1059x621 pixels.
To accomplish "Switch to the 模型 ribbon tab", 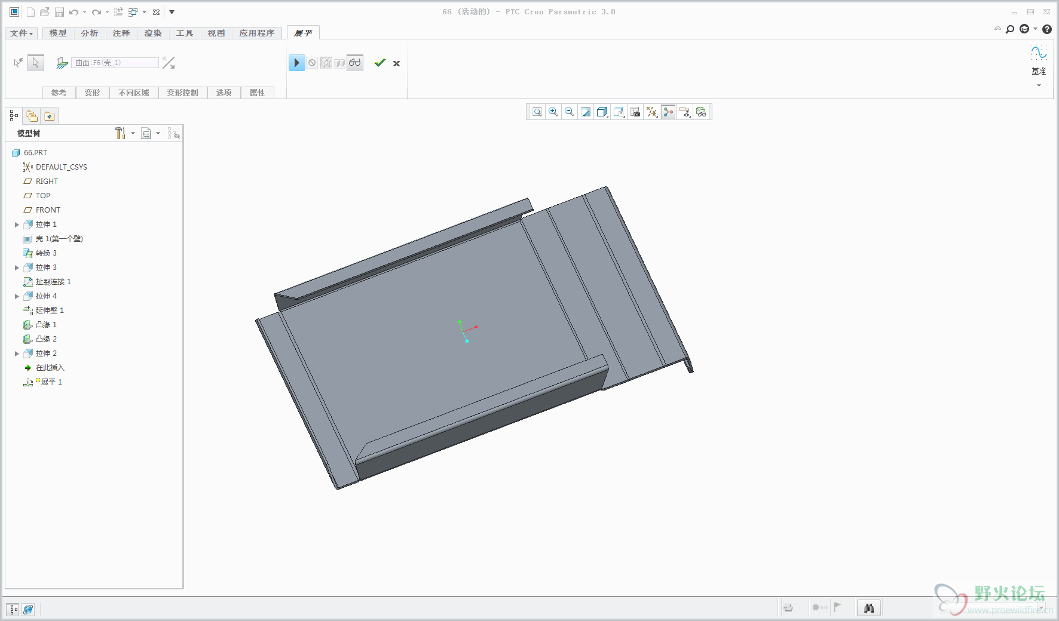I will tap(58, 33).
